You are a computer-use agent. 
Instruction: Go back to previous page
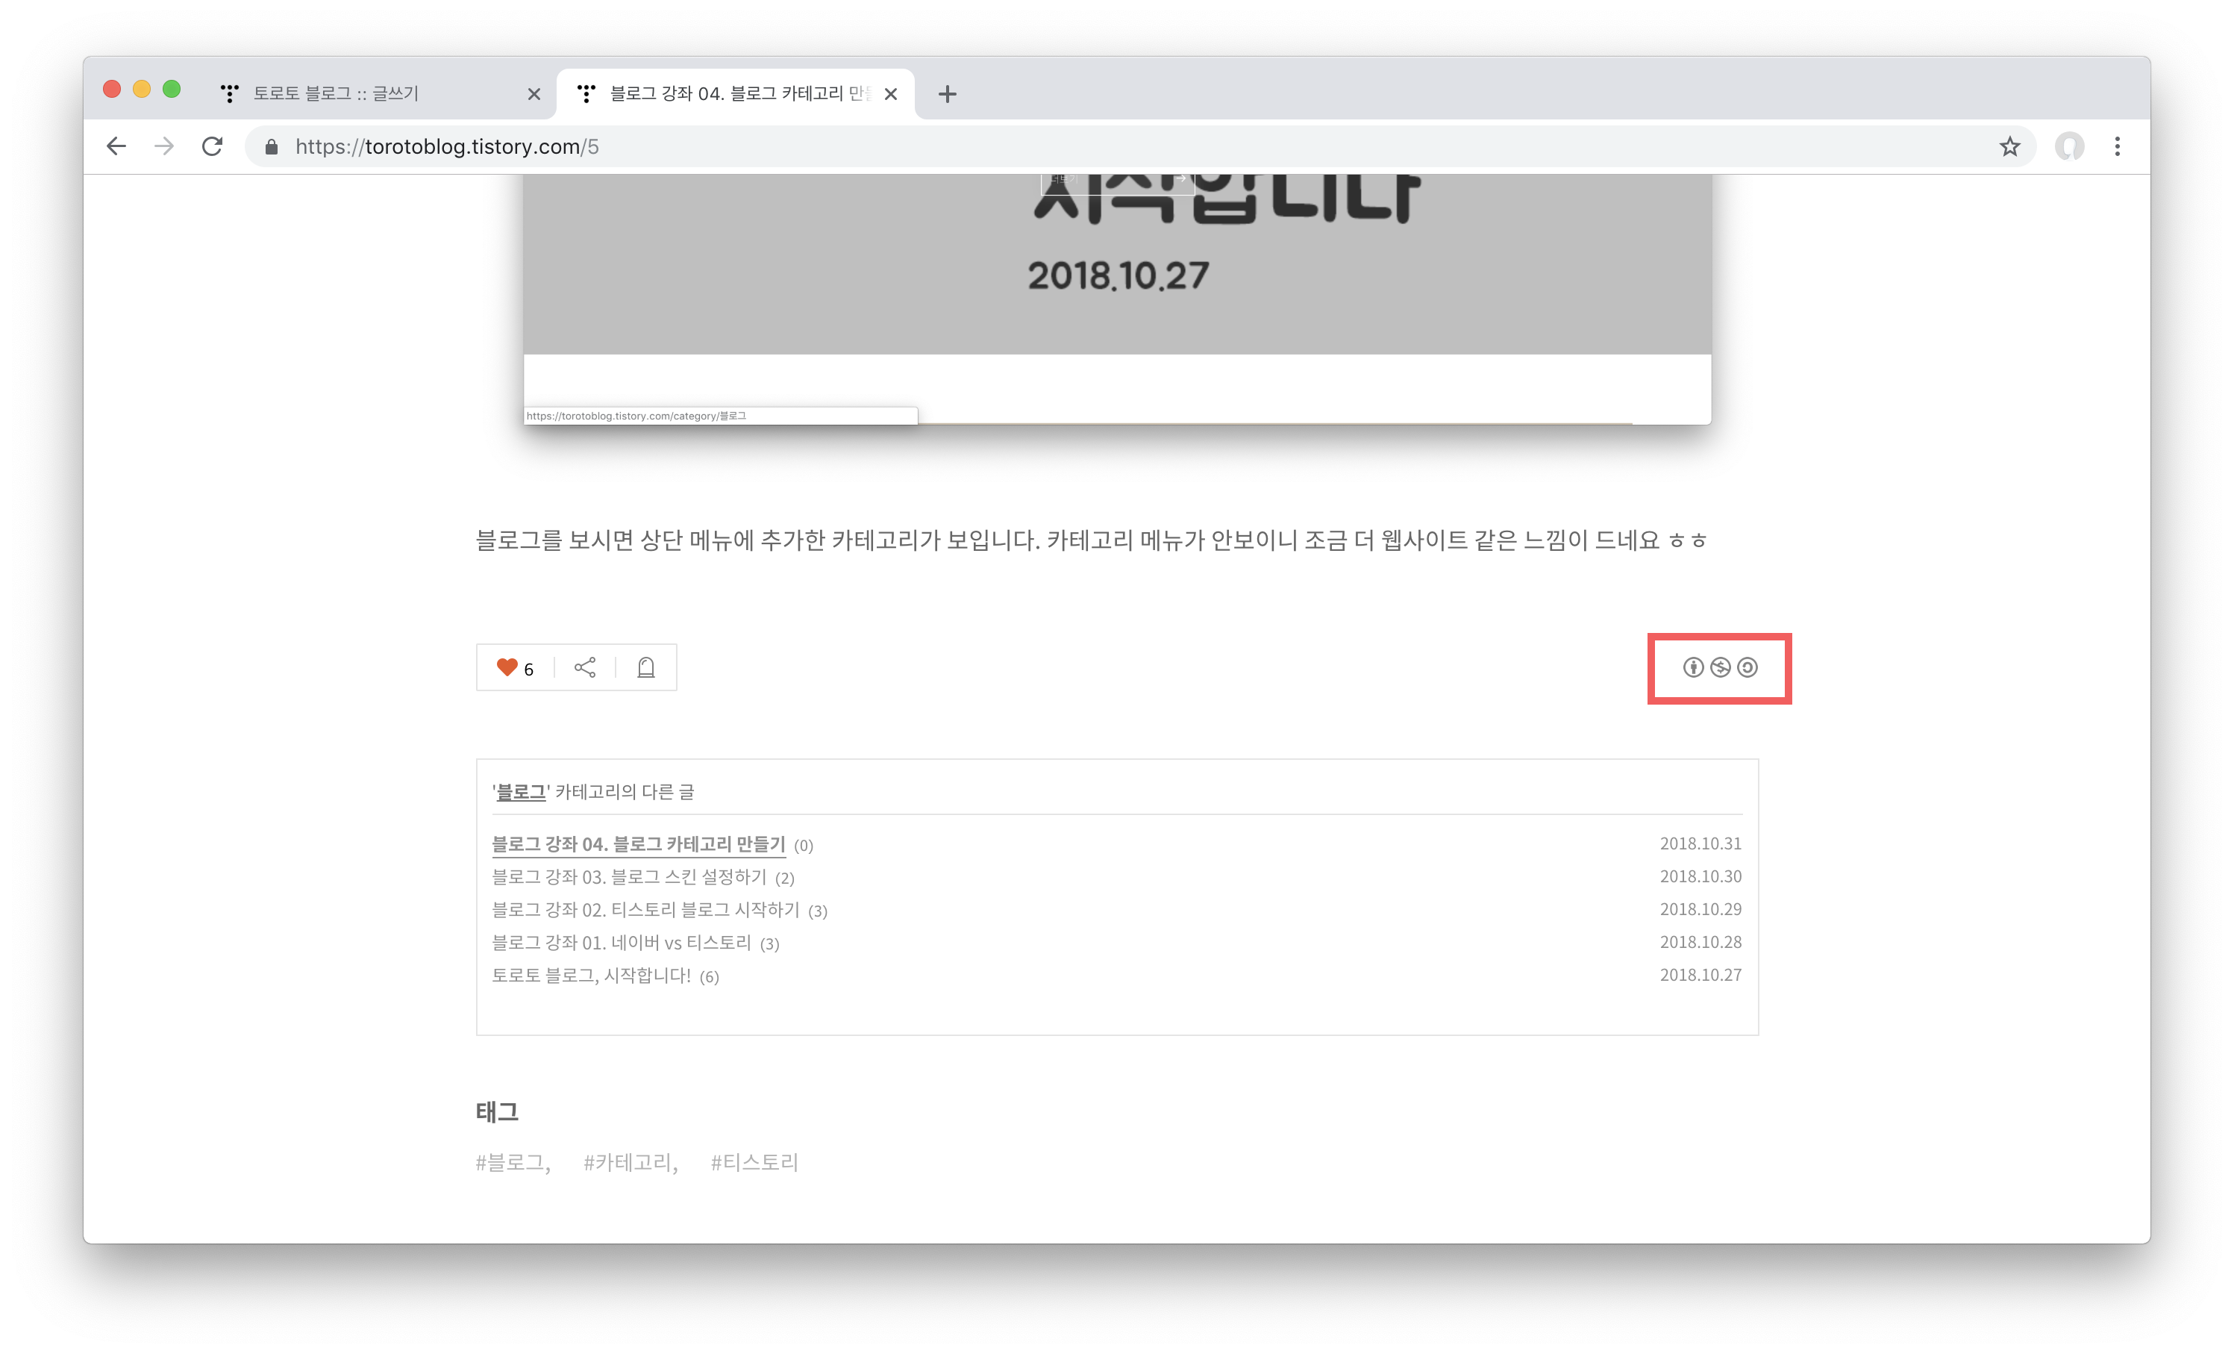pos(116,146)
